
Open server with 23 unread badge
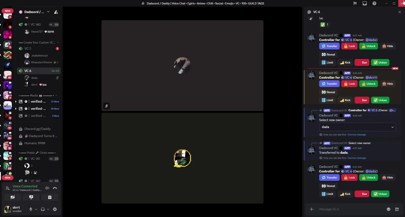coord(8,166)
